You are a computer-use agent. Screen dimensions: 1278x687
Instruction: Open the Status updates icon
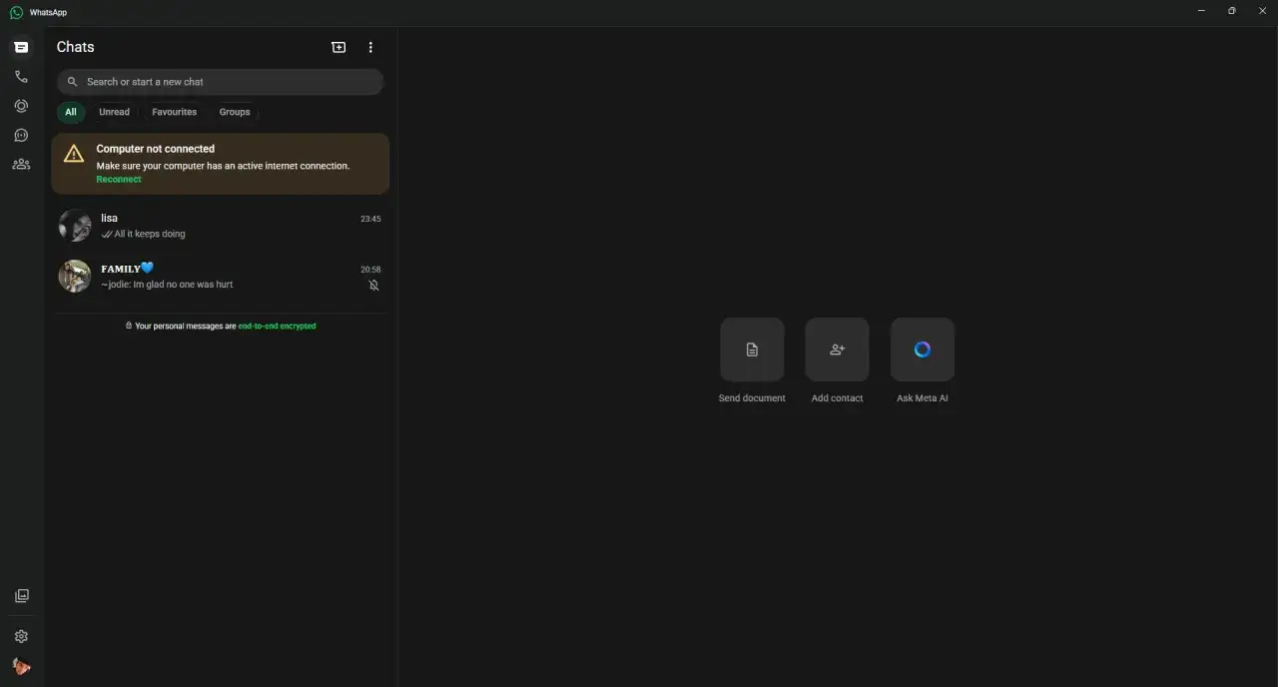tap(21, 106)
